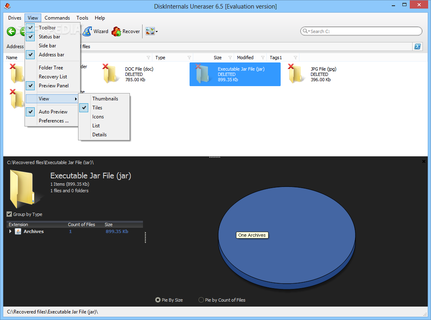Screen dimensions: 431x320
Task: Click the preview panel top splitter handle
Action: (x=214, y=158)
